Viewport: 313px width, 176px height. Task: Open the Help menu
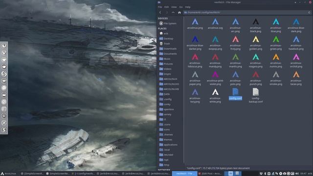click(x=188, y=7)
